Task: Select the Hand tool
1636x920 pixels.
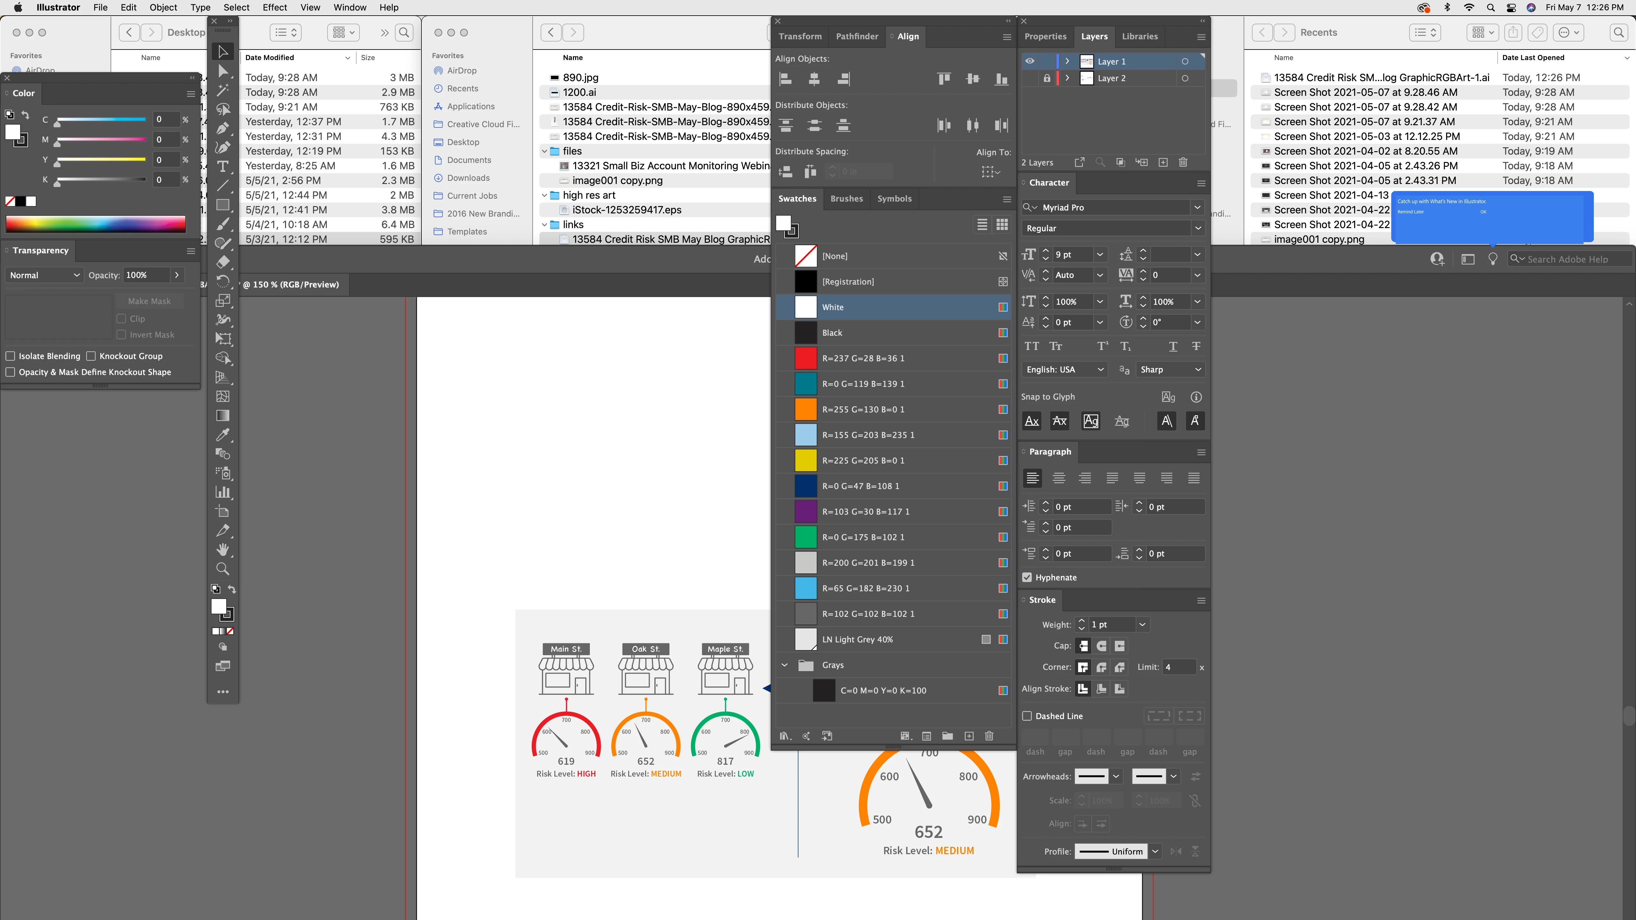Action: [x=223, y=550]
